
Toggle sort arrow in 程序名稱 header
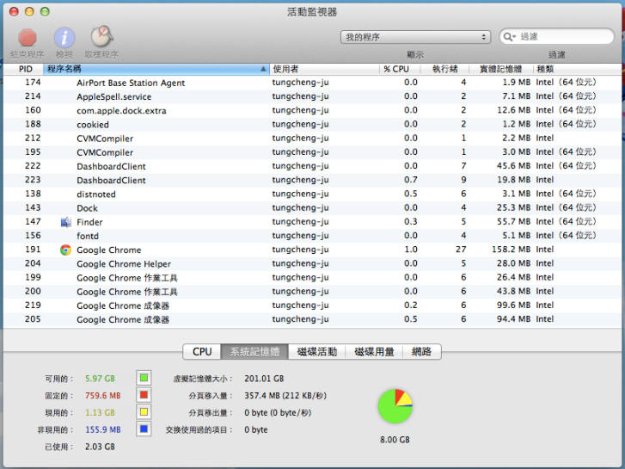pyautogui.click(x=263, y=69)
